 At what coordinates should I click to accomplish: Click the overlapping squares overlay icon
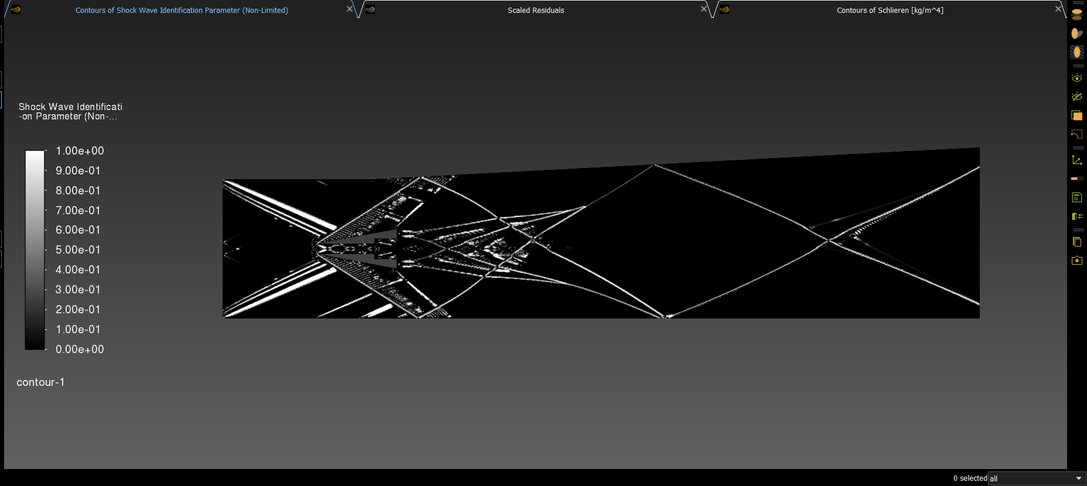click(1076, 115)
